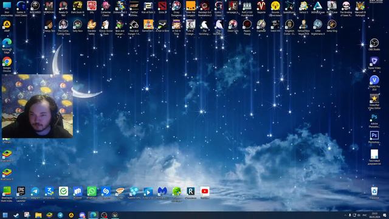This screenshot has height=219, width=389.
Task: Open the Telegram desktop shortcut
Action: pos(35,193)
